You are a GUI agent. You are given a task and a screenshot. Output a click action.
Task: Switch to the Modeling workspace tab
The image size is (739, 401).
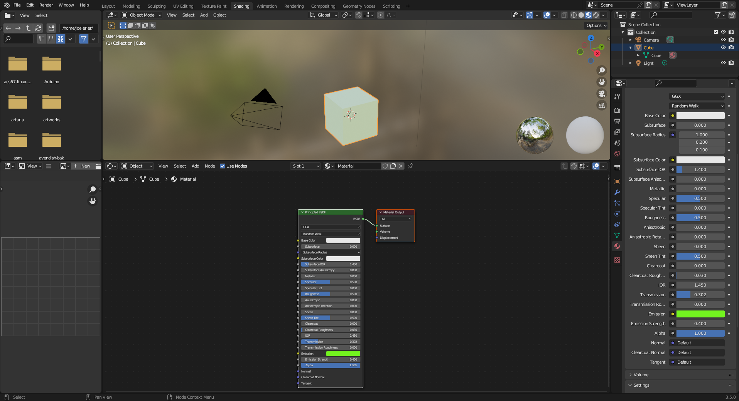click(131, 6)
